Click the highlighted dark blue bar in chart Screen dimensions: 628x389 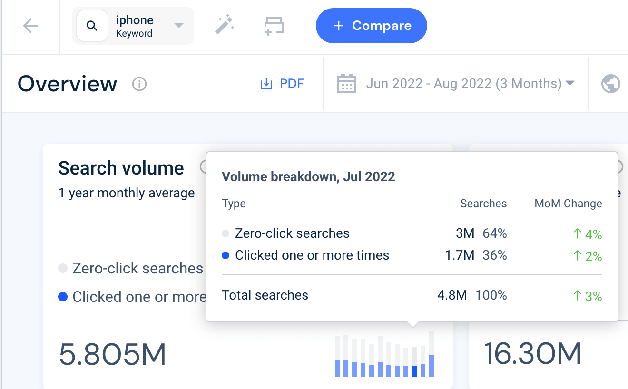click(414, 371)
